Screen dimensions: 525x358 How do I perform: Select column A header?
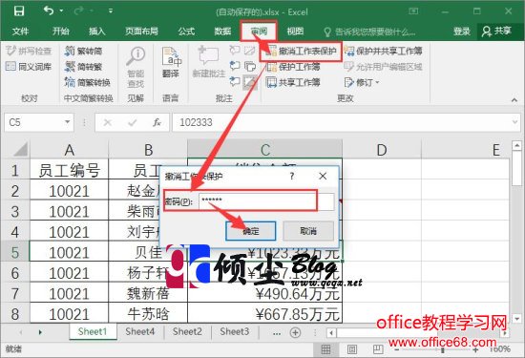pos(70,150)
